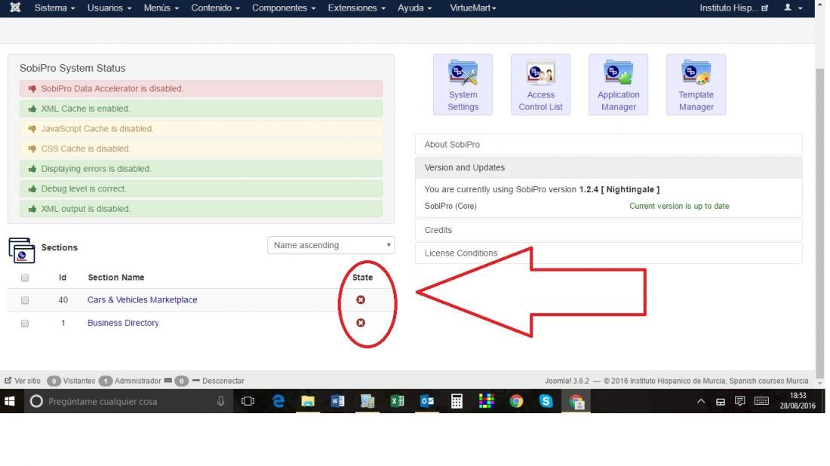Viewport: 830px width, 466px height.
Task: Open Access Control List icon
Action: click(x=540, y=84)
